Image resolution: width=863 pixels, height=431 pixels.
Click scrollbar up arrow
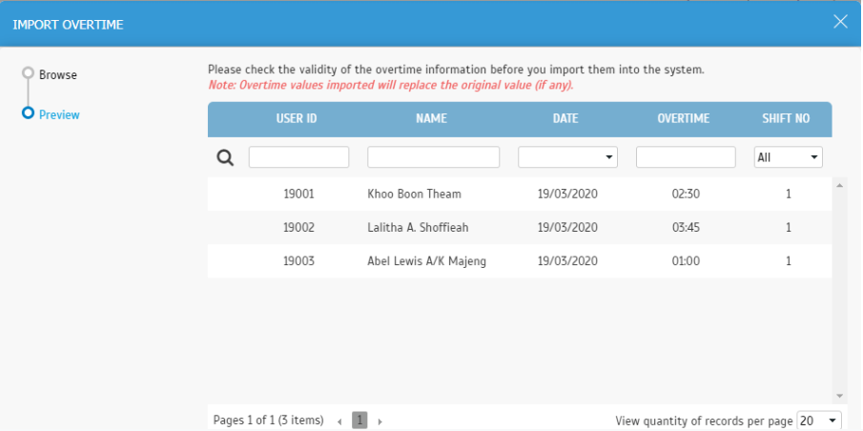[x=839, y=186]
